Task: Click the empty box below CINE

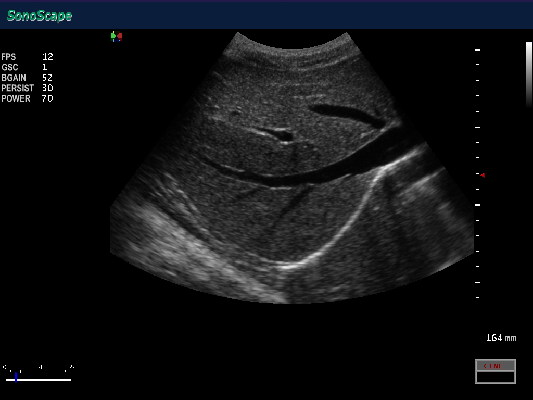Action: [495, 377]
